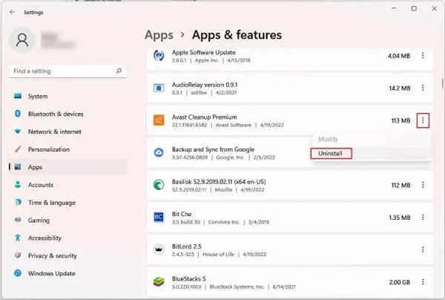The width and height of the screenshot is (445, 300).
Task: Click Apple Software Update app icon
Action: pos(159,56)
